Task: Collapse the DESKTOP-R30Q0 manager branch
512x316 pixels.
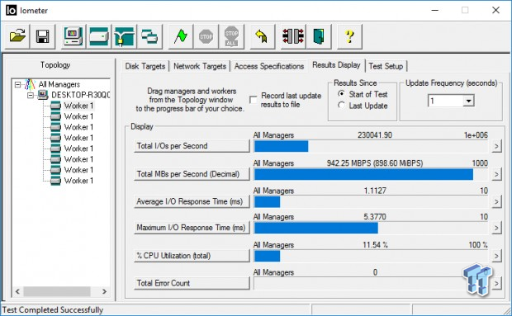Action: [x=31, y=95]
